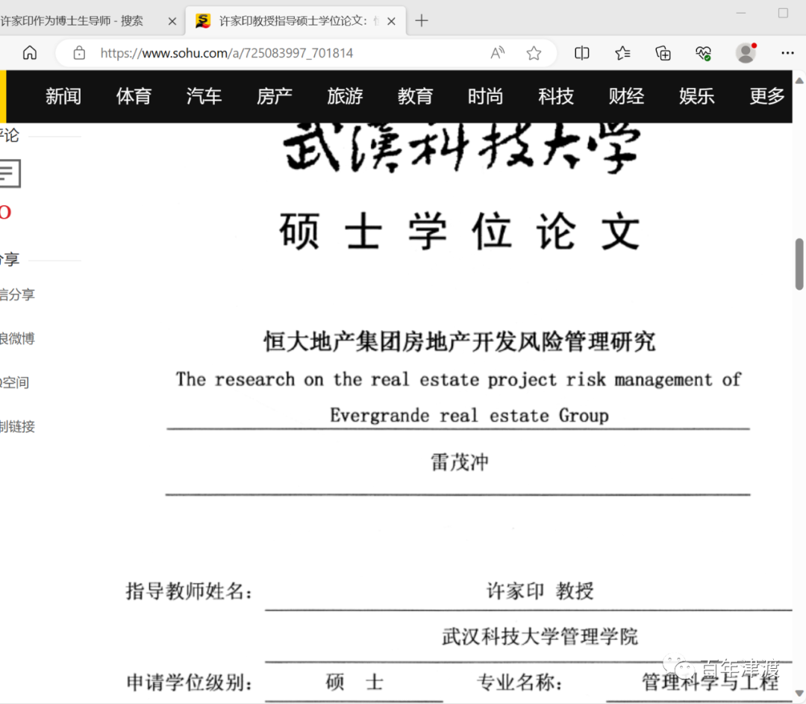Open the Collections panel

click(663, 53)
